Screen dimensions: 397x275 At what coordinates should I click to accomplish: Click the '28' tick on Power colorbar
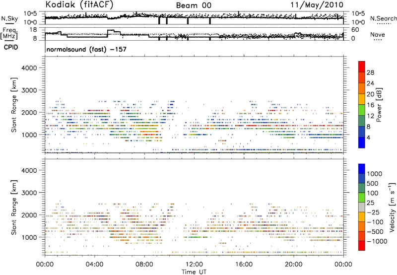tap(370, 72)
